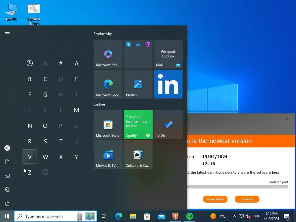
Task: Launch Microsoft Edge tile in Start menu
Action: click(108, 84)
